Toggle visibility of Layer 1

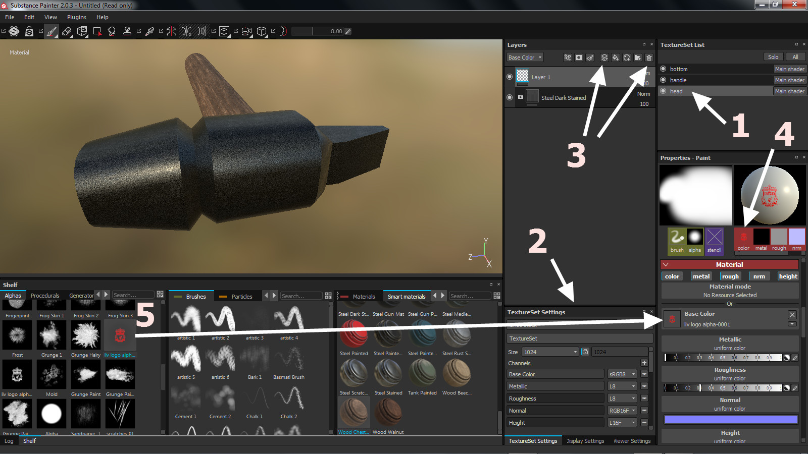[x=510, y=77]
